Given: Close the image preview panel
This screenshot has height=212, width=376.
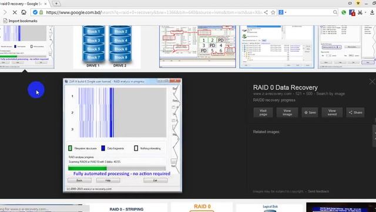Looking at the screenshot, I should pyautogui.click(x=372, y=82).
